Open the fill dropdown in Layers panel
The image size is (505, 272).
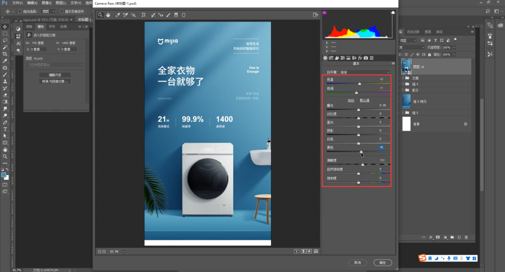pos(454,55)
